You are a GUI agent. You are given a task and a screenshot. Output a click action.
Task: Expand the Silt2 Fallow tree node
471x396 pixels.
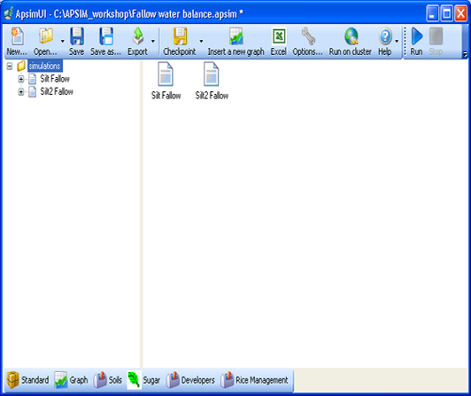21,92
